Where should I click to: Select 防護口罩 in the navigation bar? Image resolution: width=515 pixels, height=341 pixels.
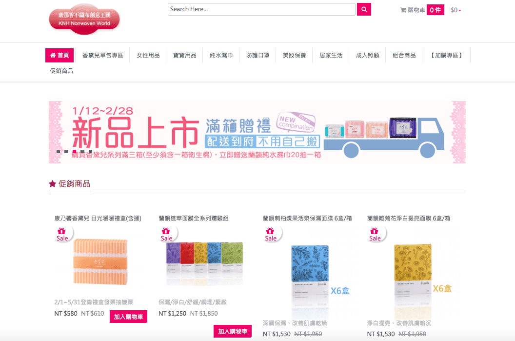(258, 55)
